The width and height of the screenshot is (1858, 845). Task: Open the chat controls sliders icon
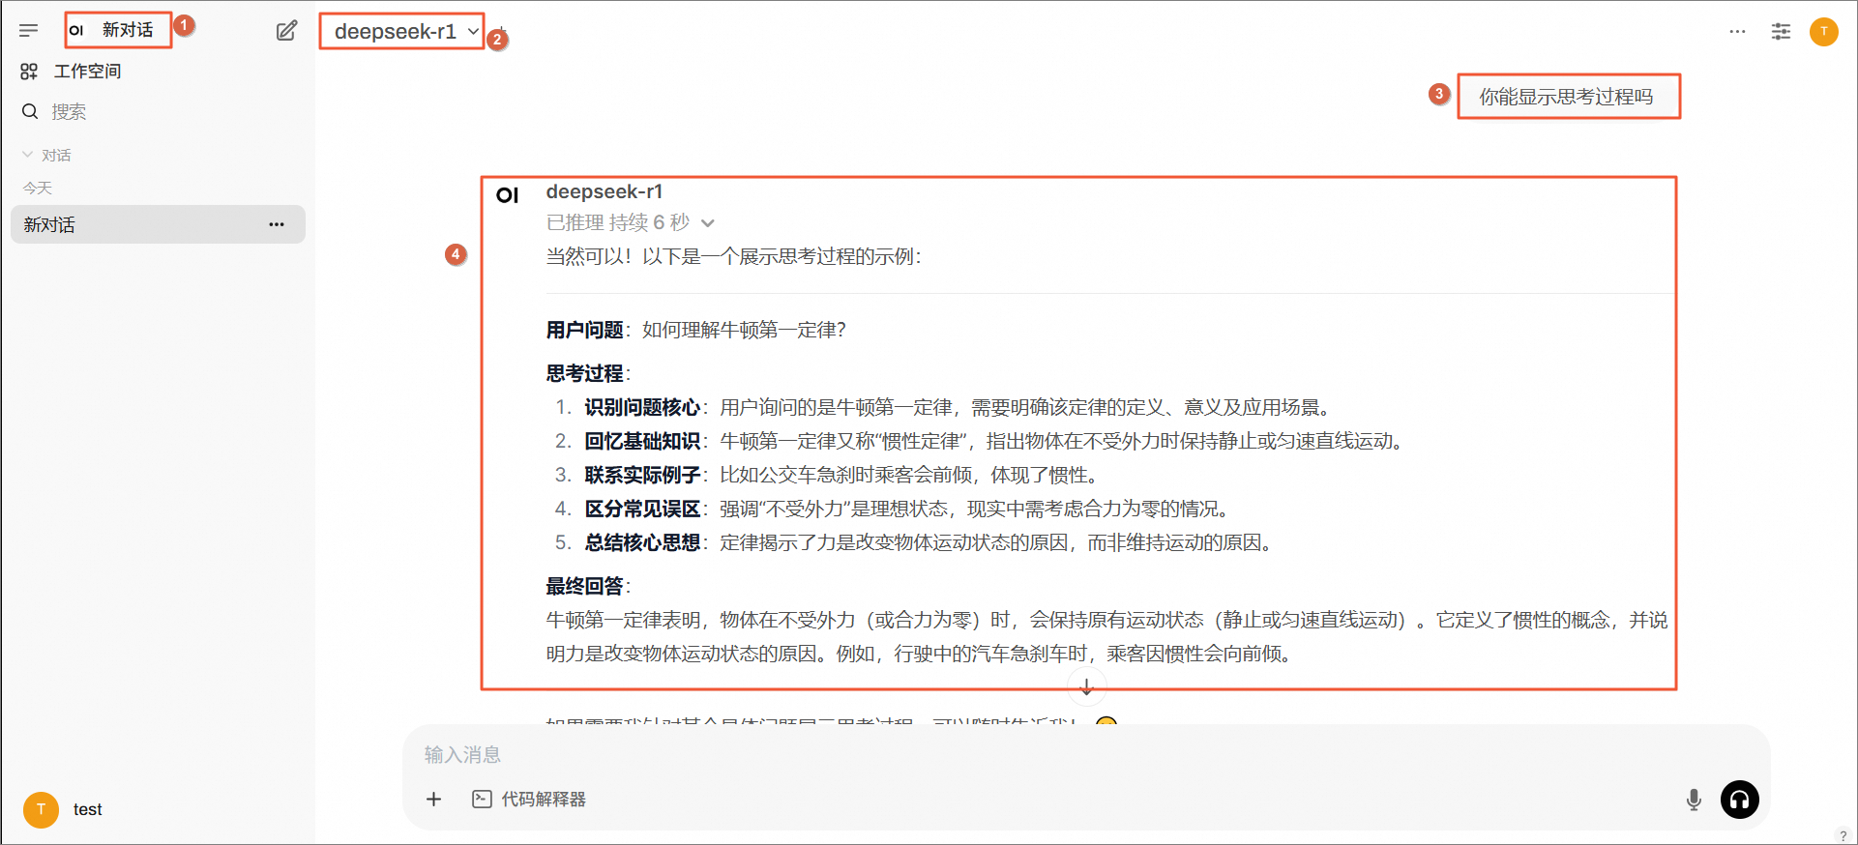(1781, 32)
